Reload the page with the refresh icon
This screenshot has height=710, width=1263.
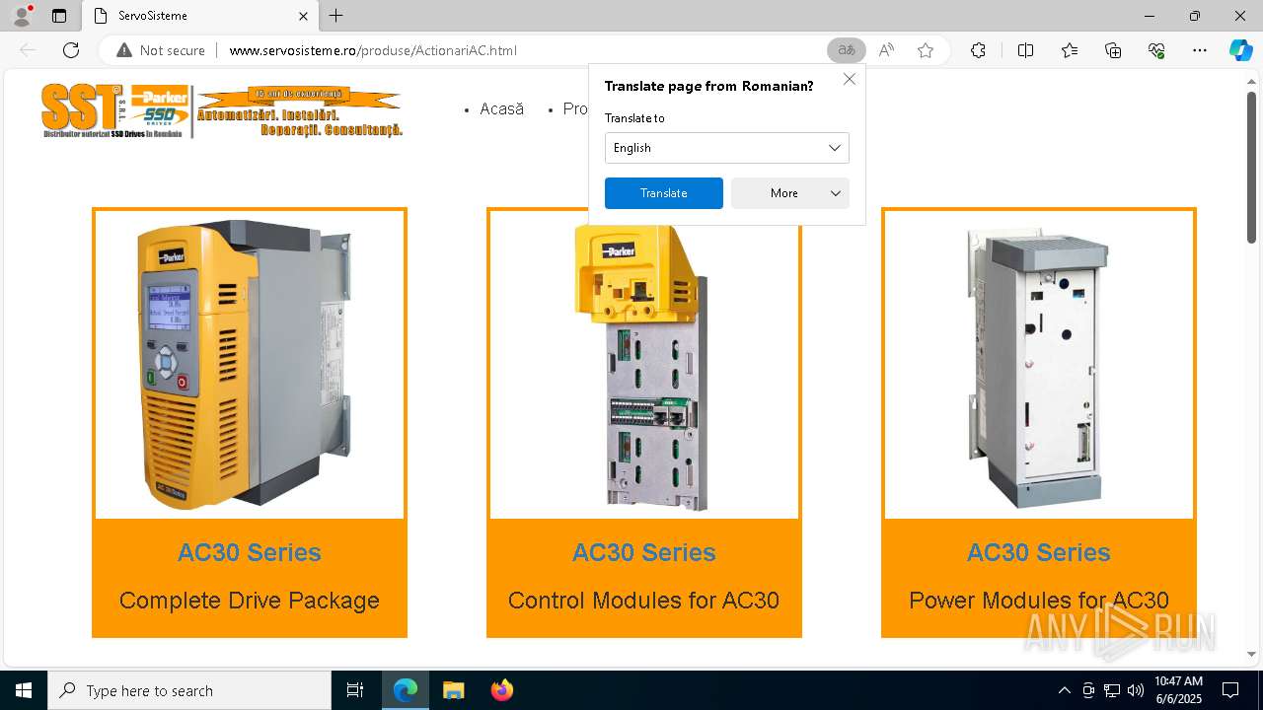pyautogui.click(x=71, y=50)
